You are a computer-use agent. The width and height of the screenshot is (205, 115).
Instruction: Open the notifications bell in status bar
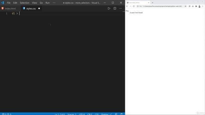click(121, 114)
